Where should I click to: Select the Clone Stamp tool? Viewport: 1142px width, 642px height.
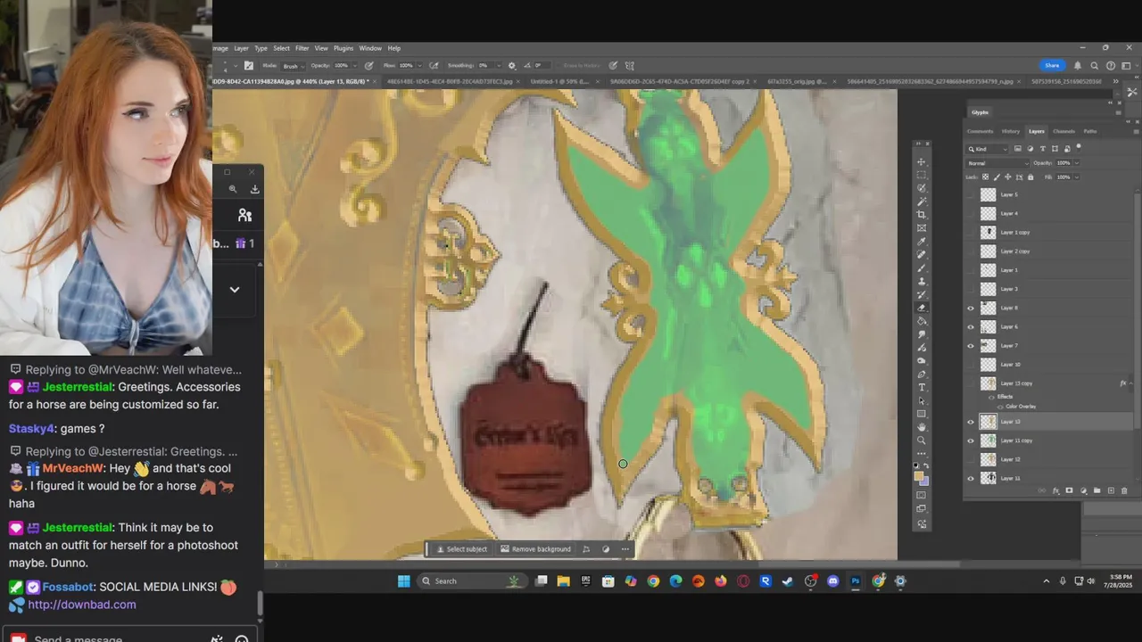pyautogui.click(x=922, y=280)
